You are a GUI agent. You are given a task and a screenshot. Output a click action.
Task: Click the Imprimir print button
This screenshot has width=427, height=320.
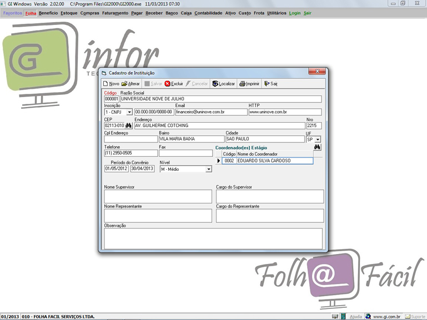249,84
